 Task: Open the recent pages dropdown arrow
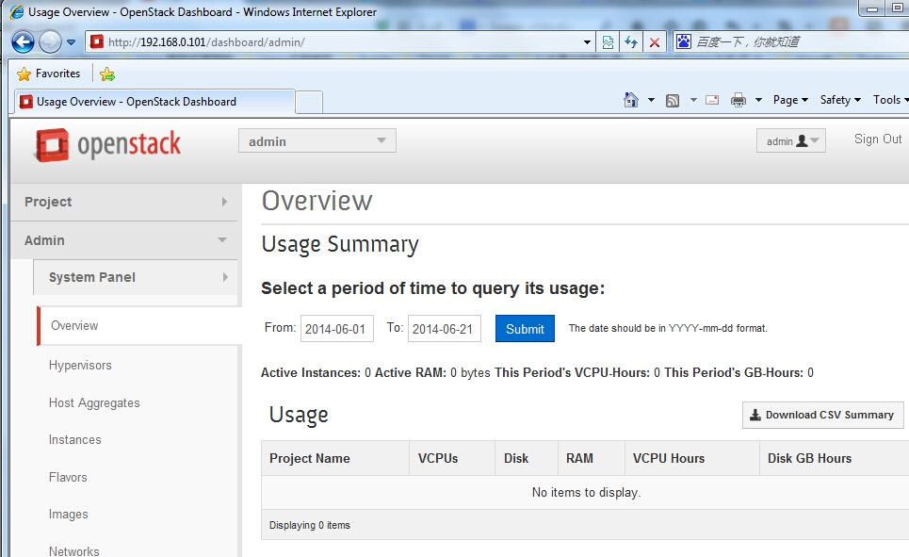[x=72, y=41]
